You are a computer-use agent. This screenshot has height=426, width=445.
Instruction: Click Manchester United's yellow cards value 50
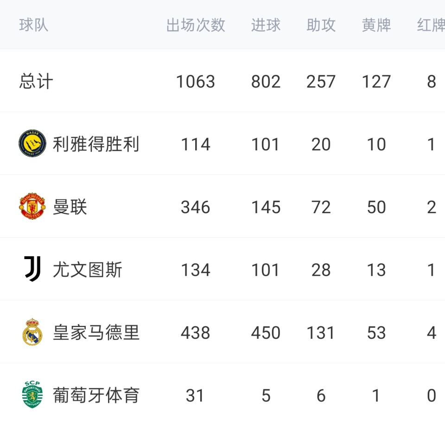[376, 207]
